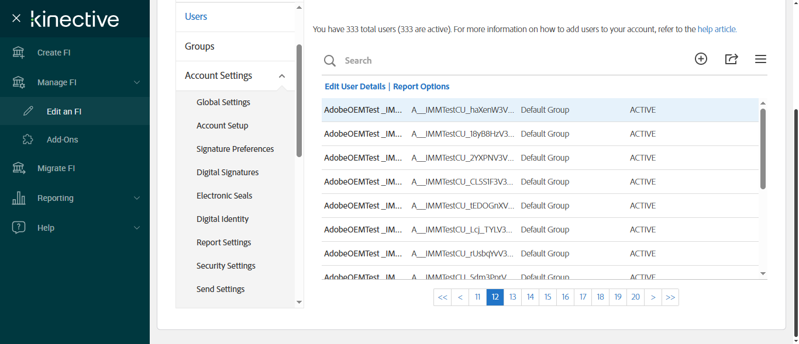Click the Create FI bank icon
Image resolution: width=799 pixels, height=344 pixels.
click(x=19, y=53)
